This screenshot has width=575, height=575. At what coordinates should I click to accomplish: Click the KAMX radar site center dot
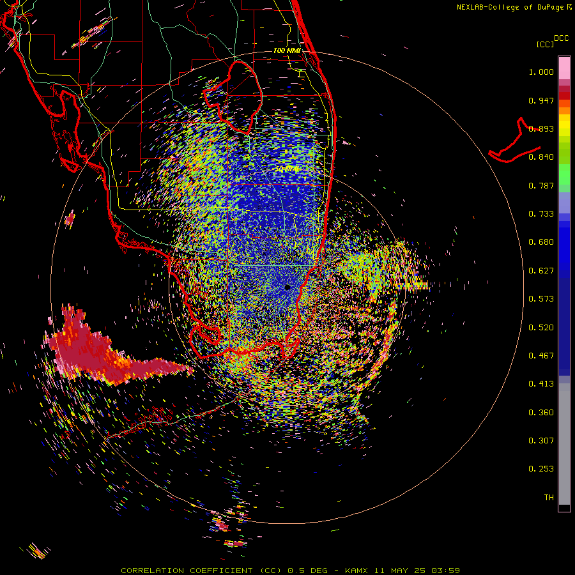(x=287, y=287)
